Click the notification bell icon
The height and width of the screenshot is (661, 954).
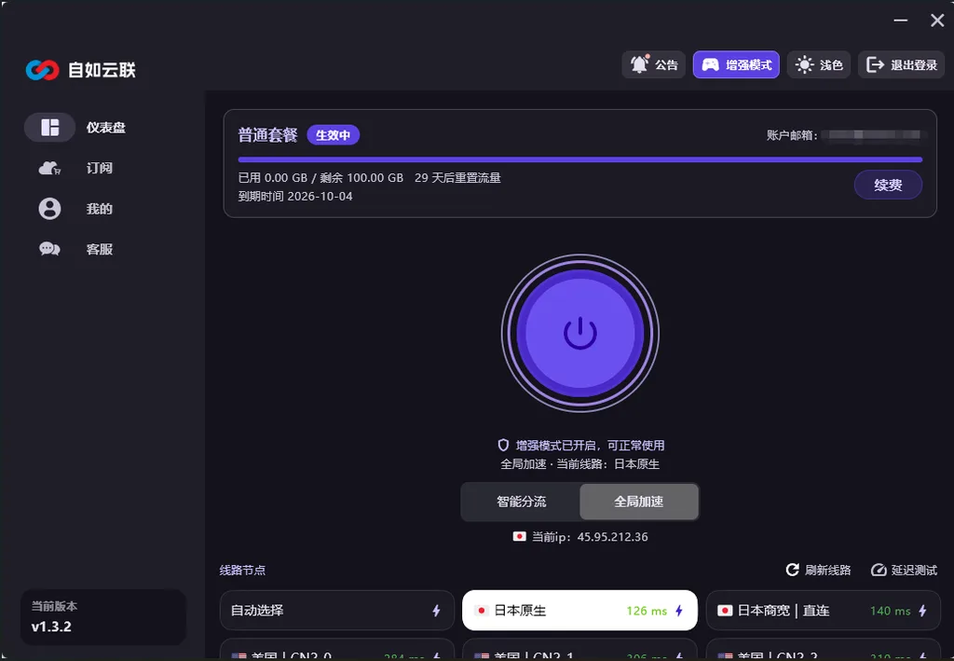(639, 64)
